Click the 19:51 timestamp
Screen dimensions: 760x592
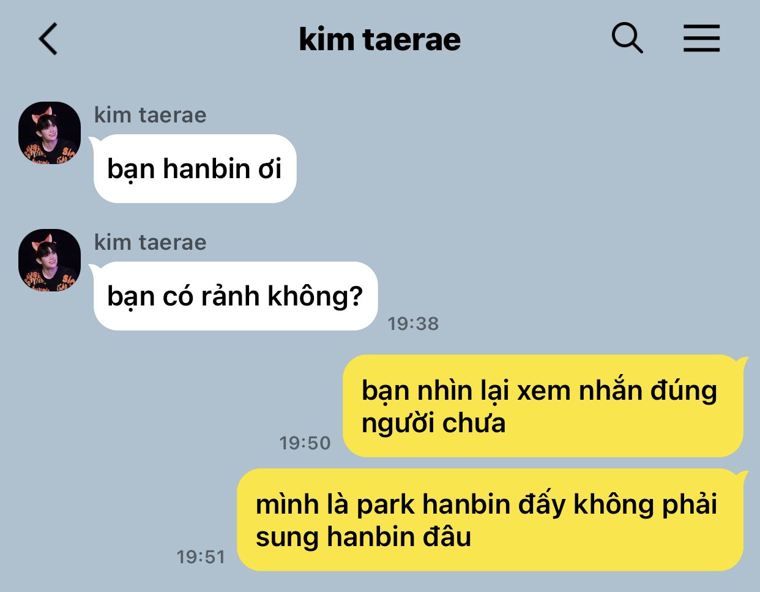[201, 556]
